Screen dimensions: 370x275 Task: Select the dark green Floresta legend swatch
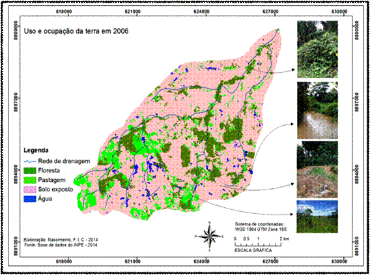point(30,171)
